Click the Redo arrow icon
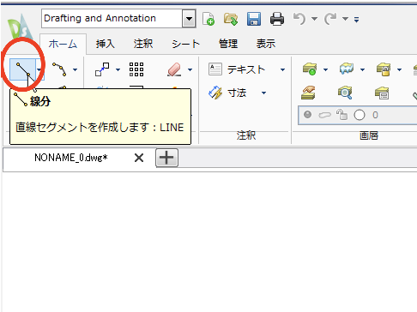This screenshot has width=417, height=312. (x=330, y=19)
